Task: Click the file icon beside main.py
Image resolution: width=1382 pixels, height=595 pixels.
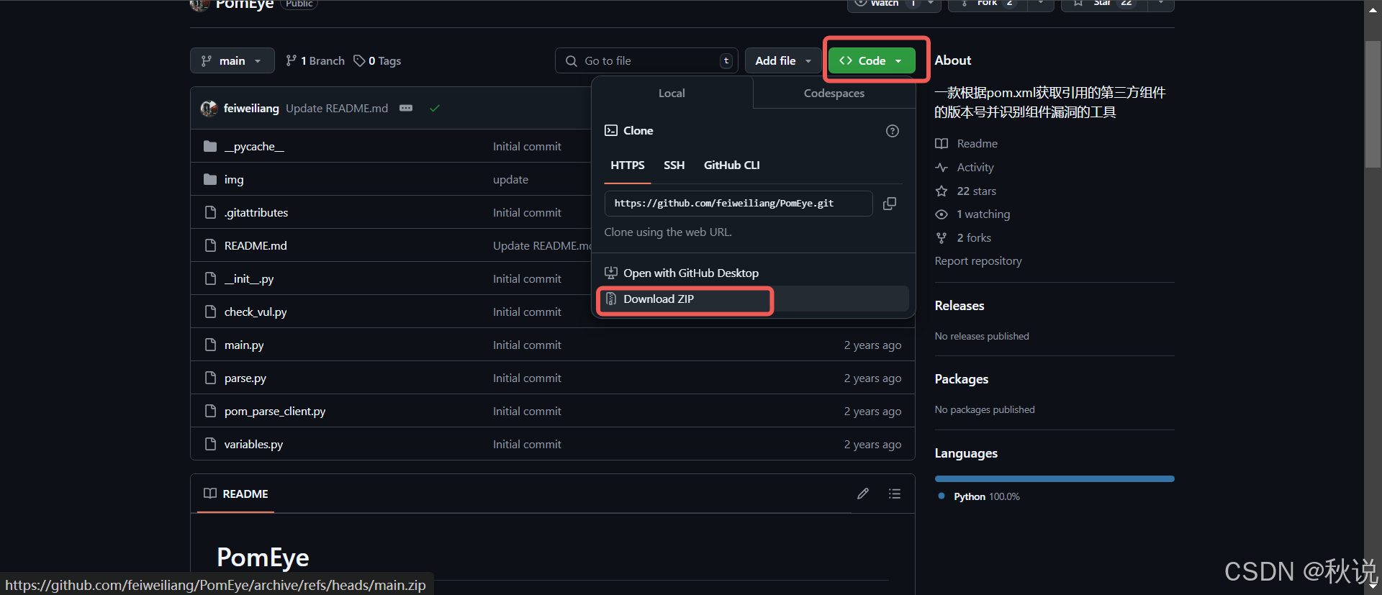Action: (210, 345)
